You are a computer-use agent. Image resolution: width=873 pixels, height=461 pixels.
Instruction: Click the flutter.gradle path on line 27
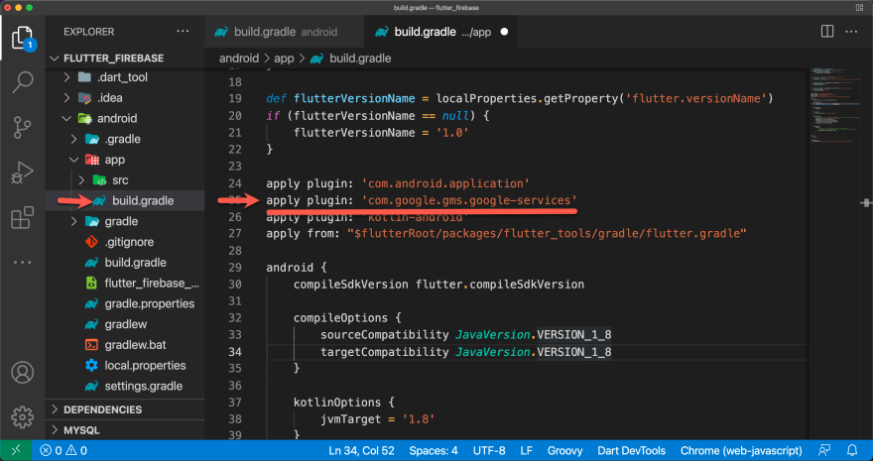click(x=547, y=234)
